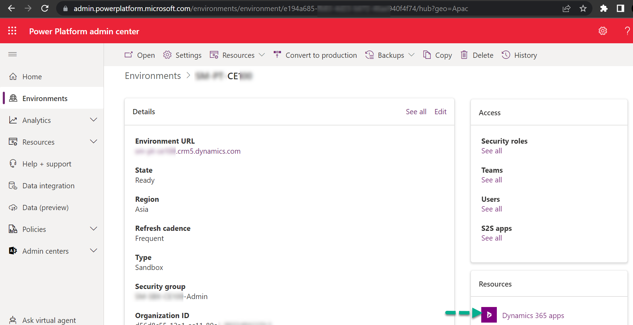Reload the current page
Viewport: 633px width, 325px height.
(x=45, y=8)
